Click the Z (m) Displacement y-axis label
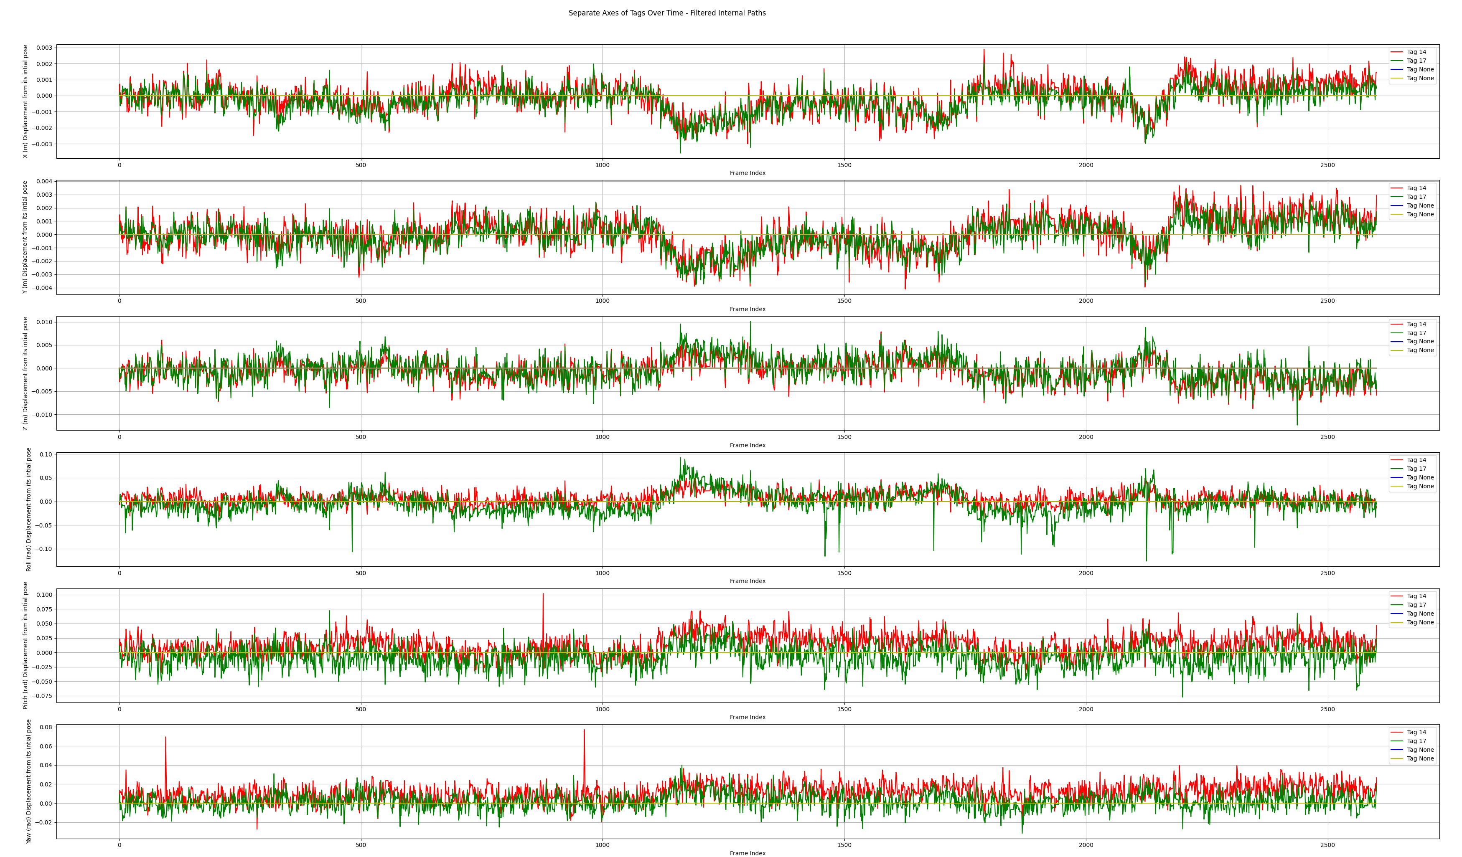The width and height of the screenshot is (1462, 857). [x=25, y=373]
